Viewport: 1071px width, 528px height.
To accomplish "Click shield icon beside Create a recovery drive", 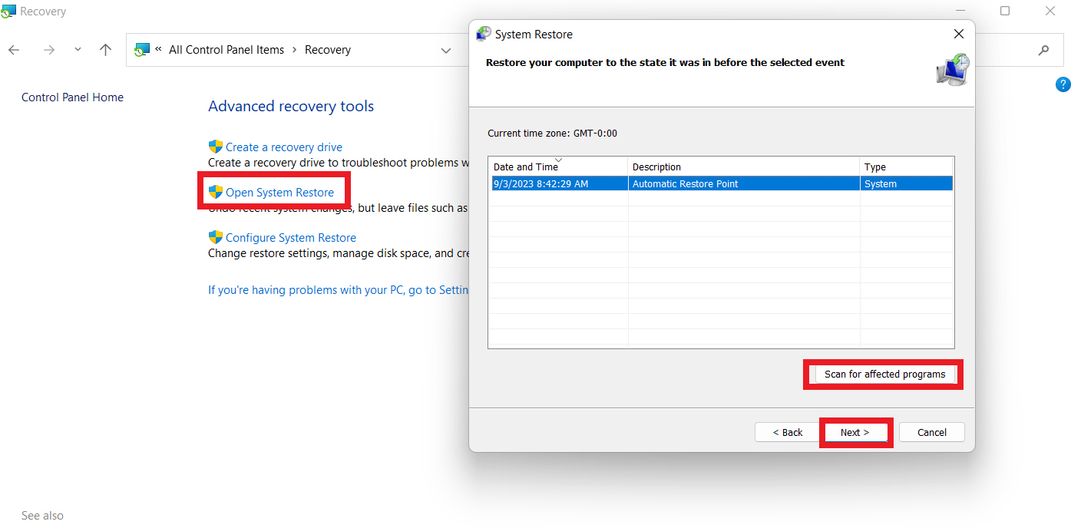I will 216,147.
